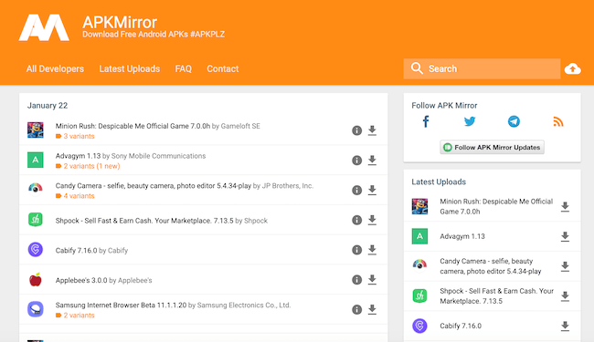Open the Contact page

223,68
